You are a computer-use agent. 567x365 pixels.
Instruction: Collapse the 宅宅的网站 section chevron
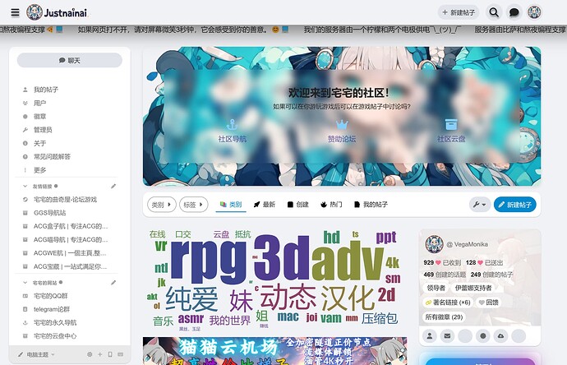(25, 283)
